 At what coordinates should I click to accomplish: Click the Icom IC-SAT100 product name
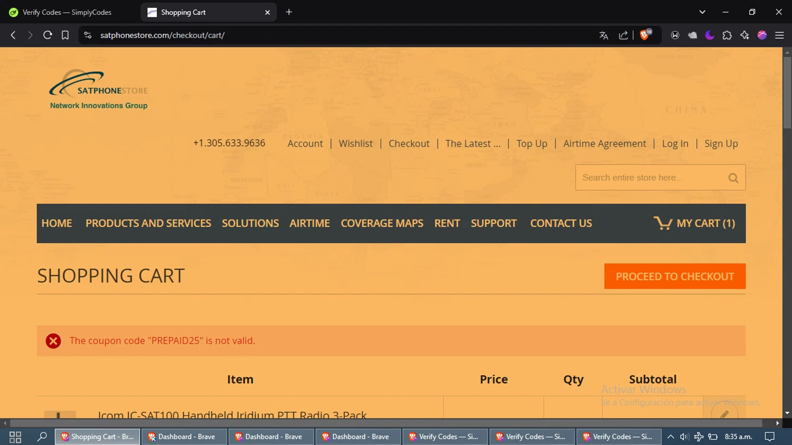pos(232,415)
